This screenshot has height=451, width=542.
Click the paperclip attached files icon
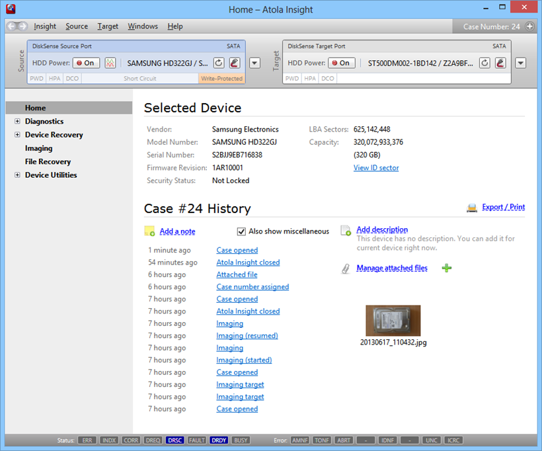345,268
